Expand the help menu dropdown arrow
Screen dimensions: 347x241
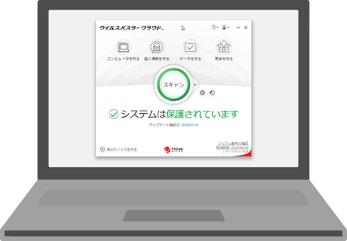tap(217, 27)
